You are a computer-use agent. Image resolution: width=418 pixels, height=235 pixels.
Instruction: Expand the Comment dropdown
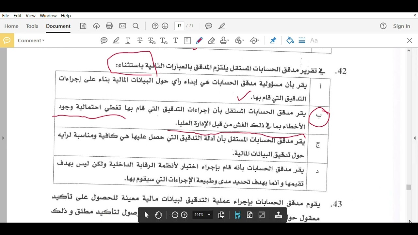pos(31,40)
